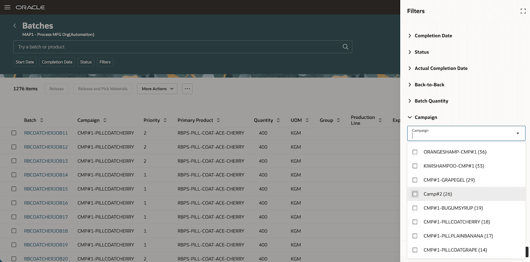The image size is (530, 262).
Task: Sort by the Campaign column
Action: pyautogui.click(x=105, y=120)
